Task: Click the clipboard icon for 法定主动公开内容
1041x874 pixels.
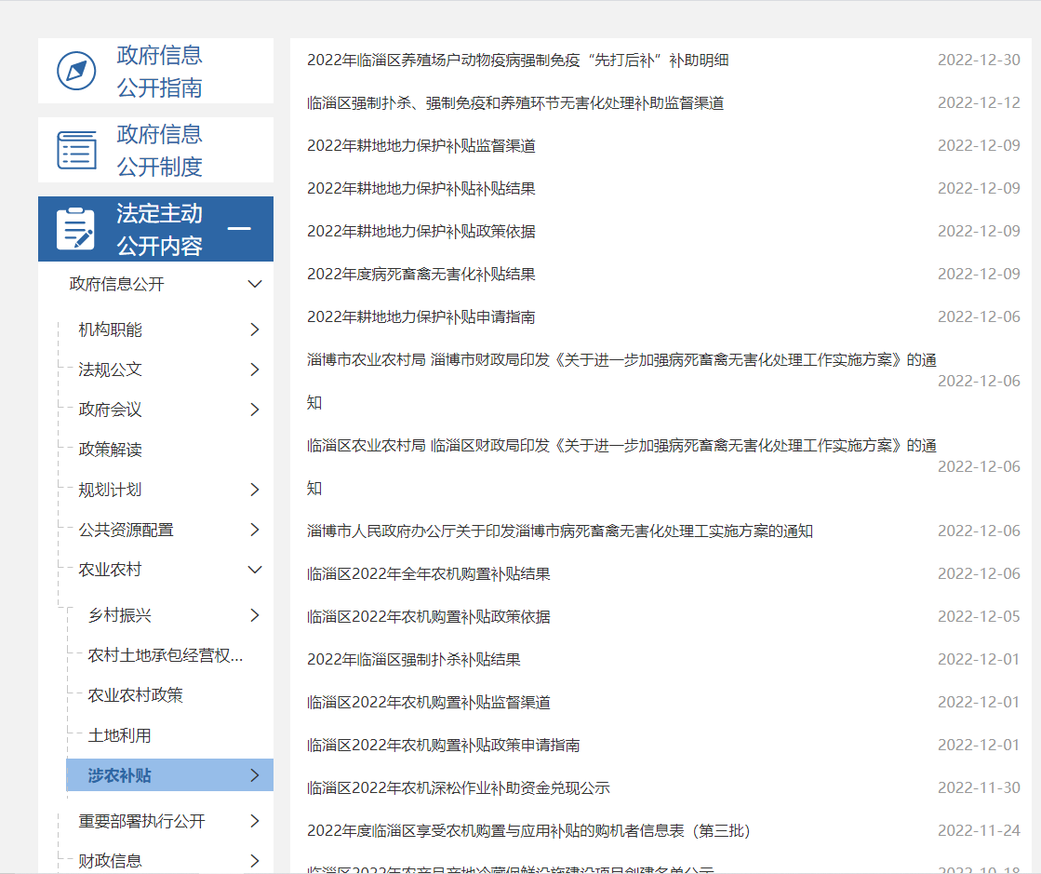Action: tap(75, 229)
